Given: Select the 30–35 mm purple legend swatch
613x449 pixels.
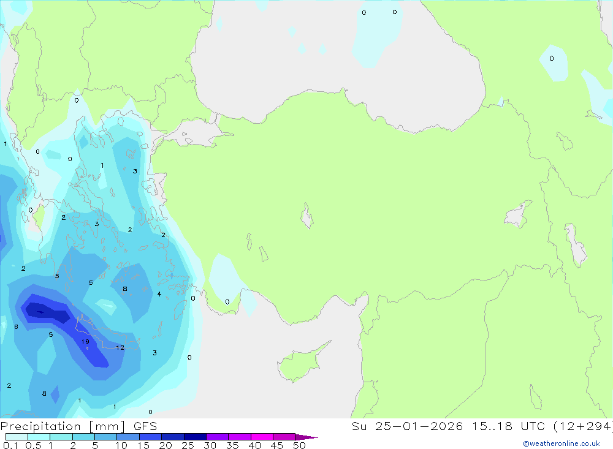Looking at the screenshot, I should coord(217,437).
